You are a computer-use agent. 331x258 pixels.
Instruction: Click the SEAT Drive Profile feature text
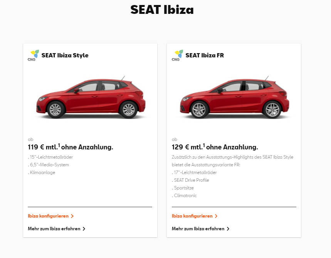[191, 180]
